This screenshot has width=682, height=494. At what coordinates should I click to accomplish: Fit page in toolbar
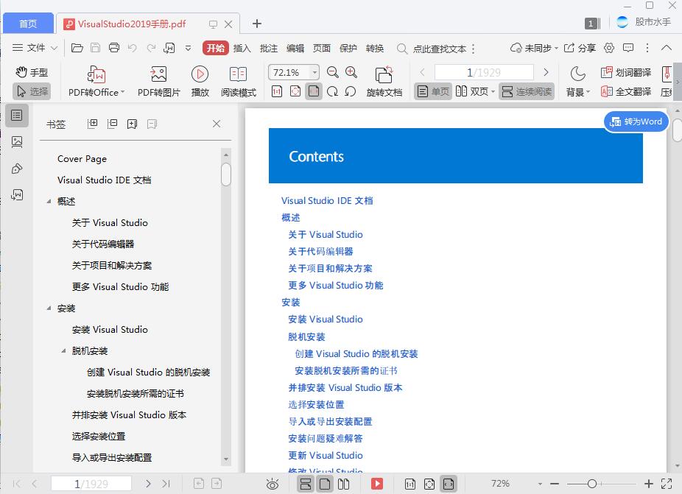[295, 91]
